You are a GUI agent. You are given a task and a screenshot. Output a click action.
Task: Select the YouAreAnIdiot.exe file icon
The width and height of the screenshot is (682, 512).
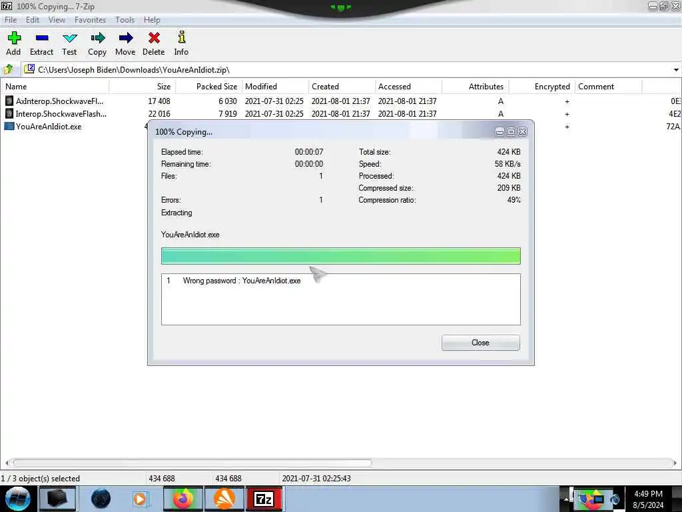[9, 126]
